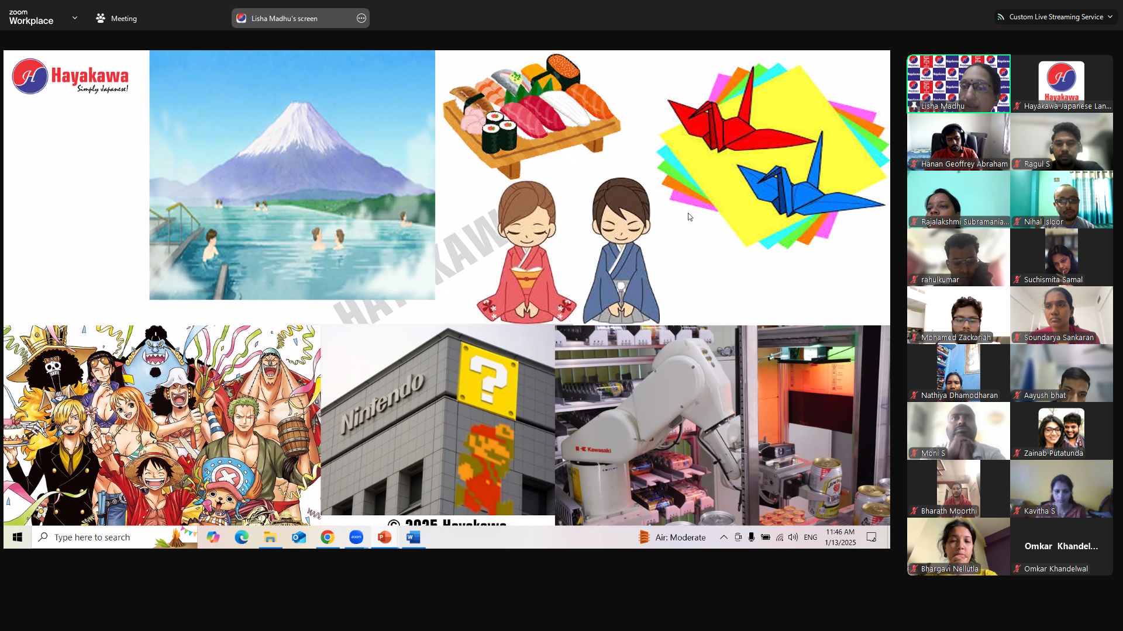
Task: Select Moni S video tile
Action: coord(959,431)
